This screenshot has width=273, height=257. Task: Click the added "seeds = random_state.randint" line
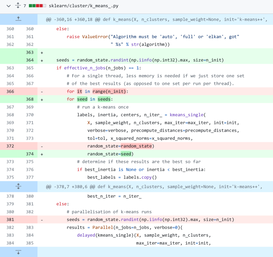tap(140, 60)
